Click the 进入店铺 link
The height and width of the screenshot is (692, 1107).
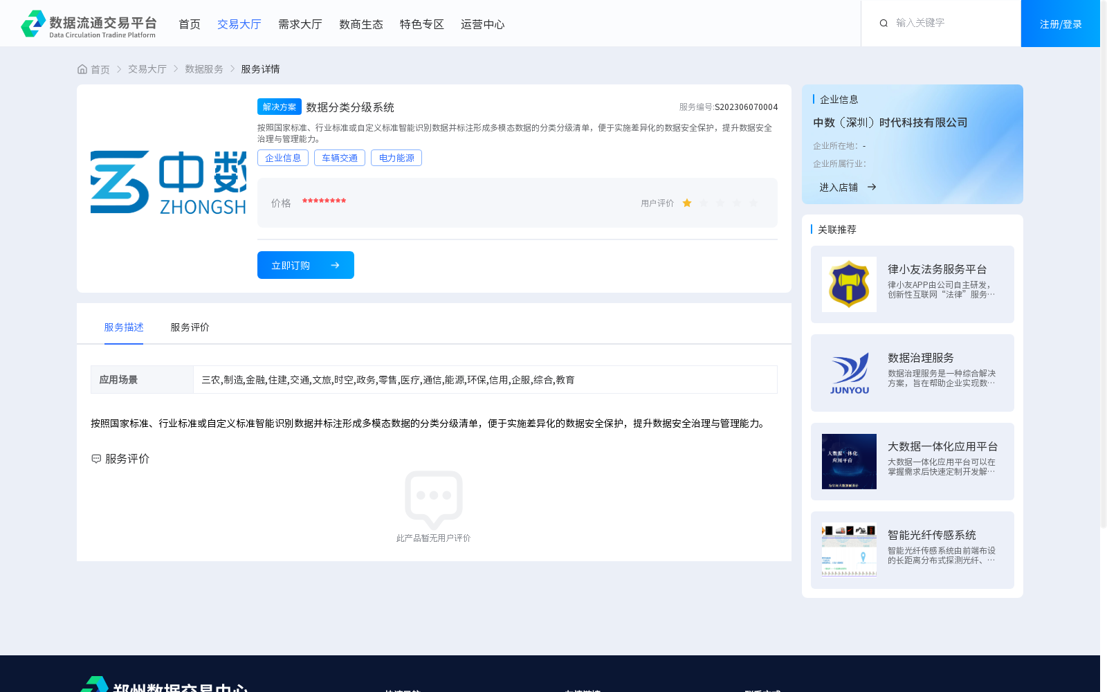(x=839, y=187)
